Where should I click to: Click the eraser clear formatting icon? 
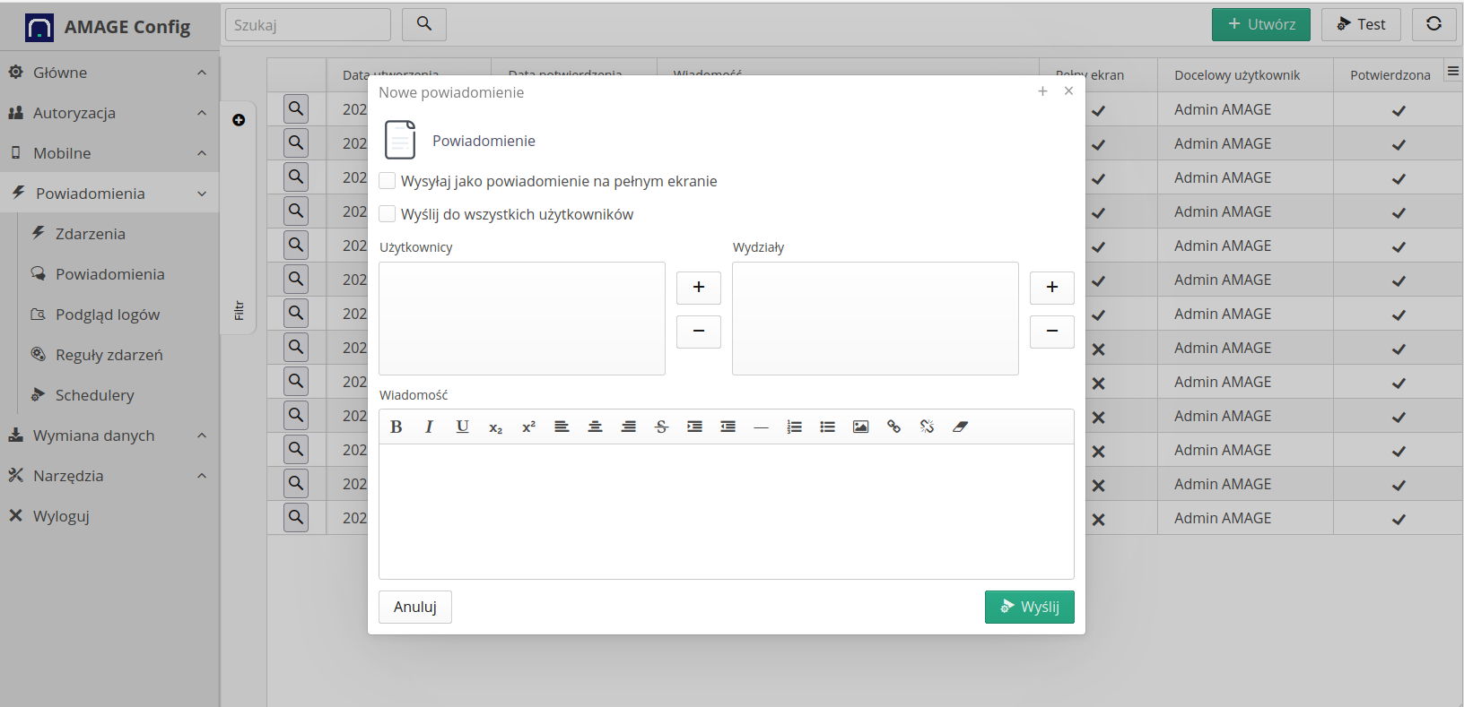(960, 427)
